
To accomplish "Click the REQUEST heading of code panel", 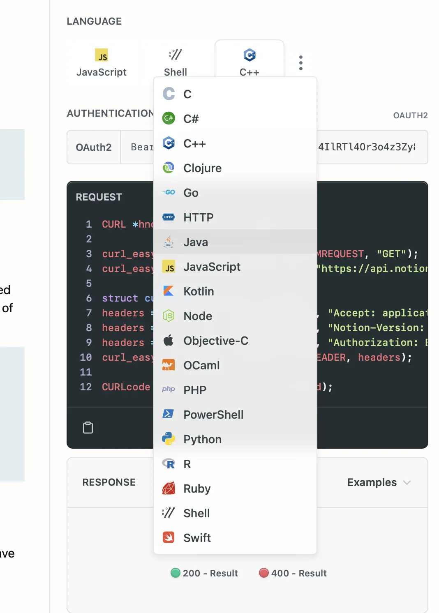I will pos(99,197).
